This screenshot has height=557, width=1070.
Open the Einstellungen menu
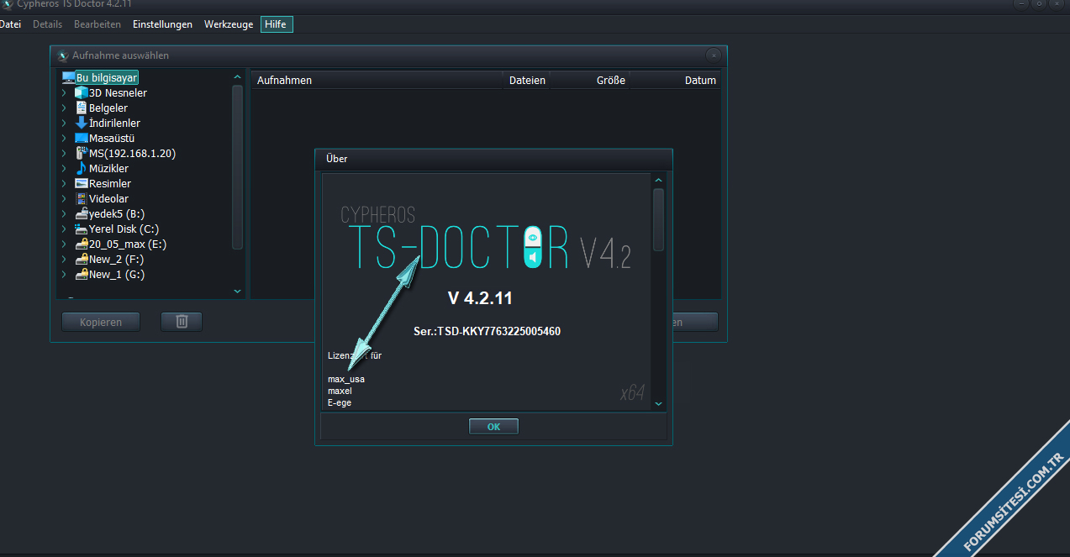(162, 24)
